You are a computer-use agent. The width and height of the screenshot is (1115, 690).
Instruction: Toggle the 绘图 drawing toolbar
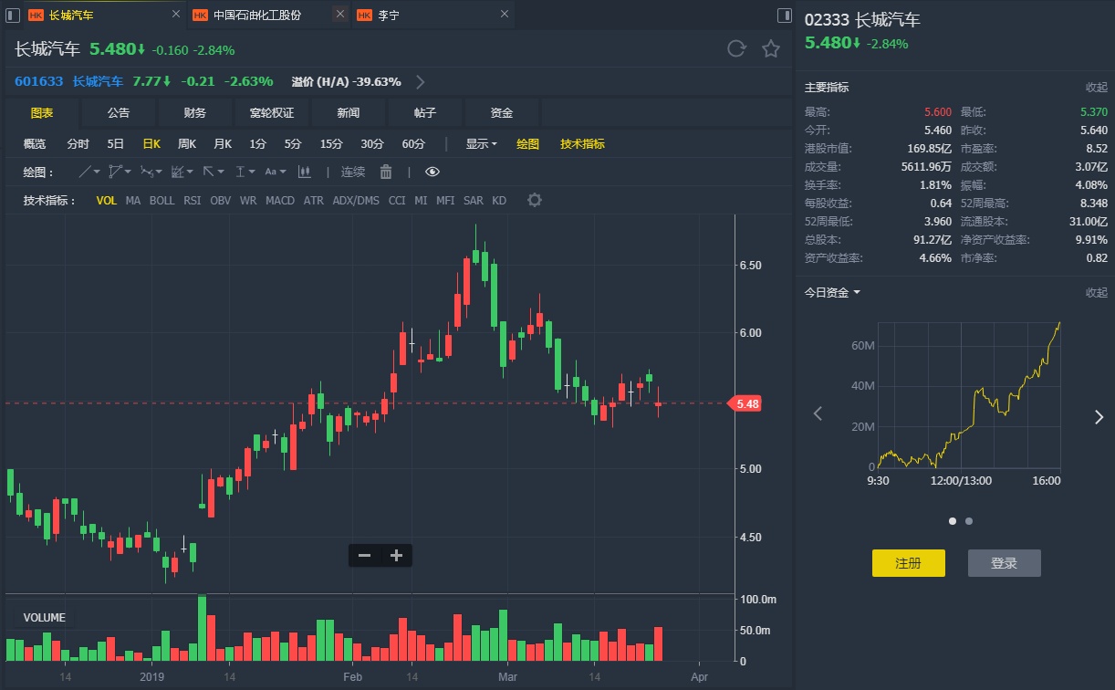[x=527, y=144]
